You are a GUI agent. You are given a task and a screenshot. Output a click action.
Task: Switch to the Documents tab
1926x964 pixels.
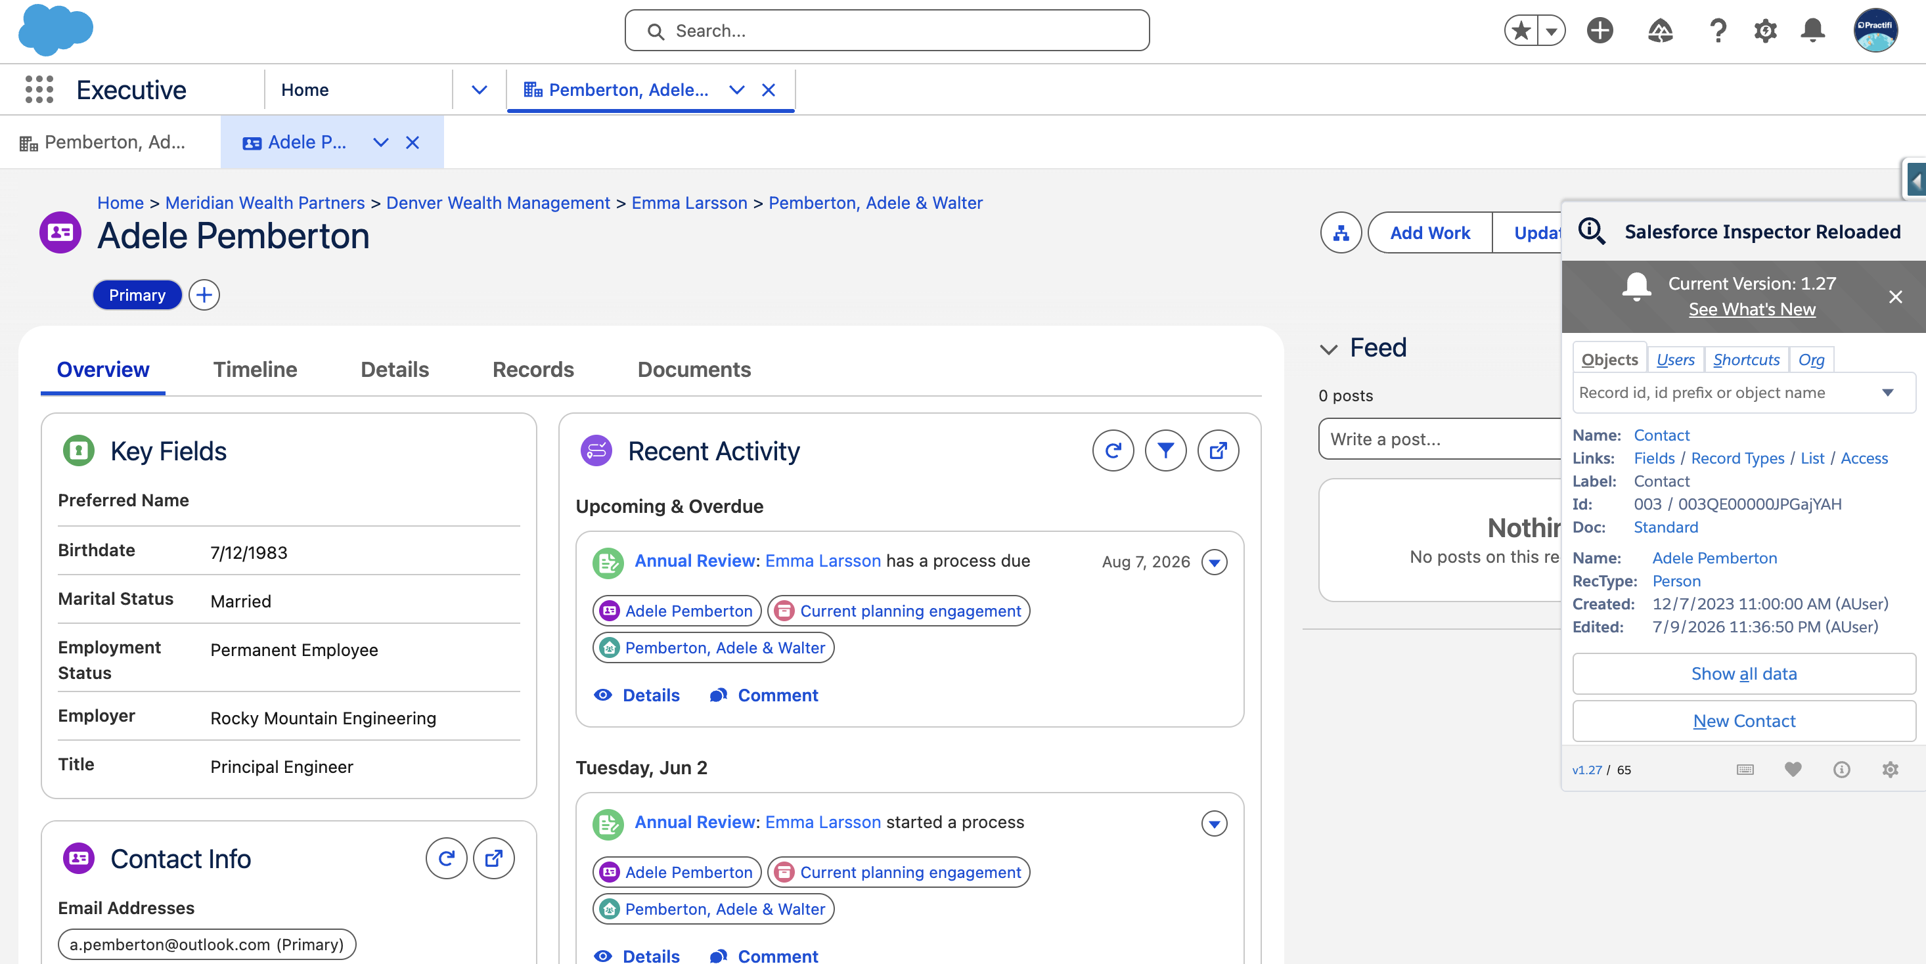[694, 369]
